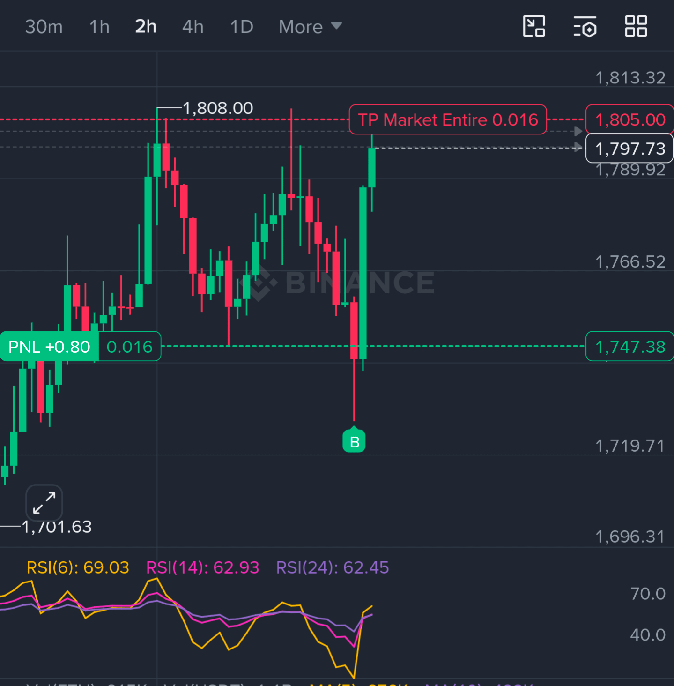This screenshot has height=686, width=674.
Task: Select the 30m timeframe tab
Action: (x=44, y=27)
